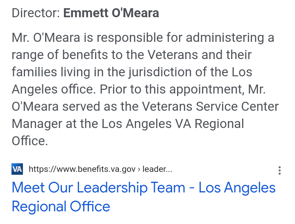Click the benefits.va.gov URL text
The height and width of the screenshot is (224, 295).
(x=81, y=169)
